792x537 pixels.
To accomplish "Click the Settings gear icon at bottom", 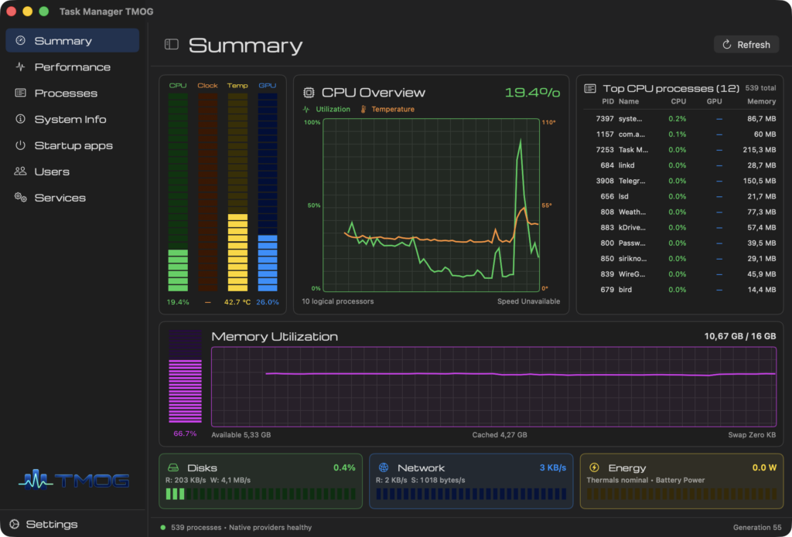I will (x=15, y=524).
